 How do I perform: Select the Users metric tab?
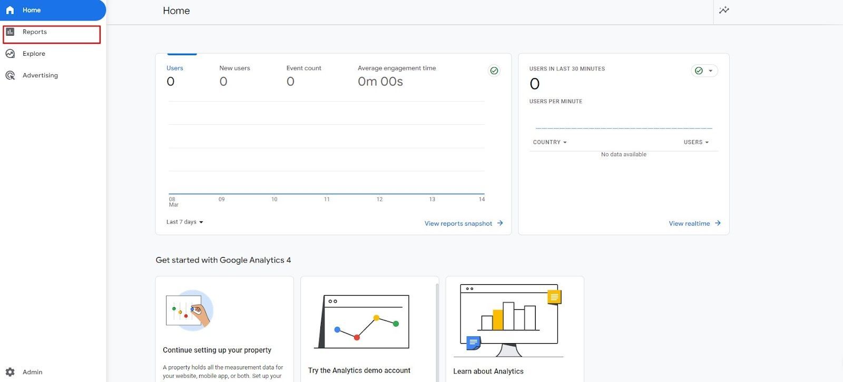(175, 76)
